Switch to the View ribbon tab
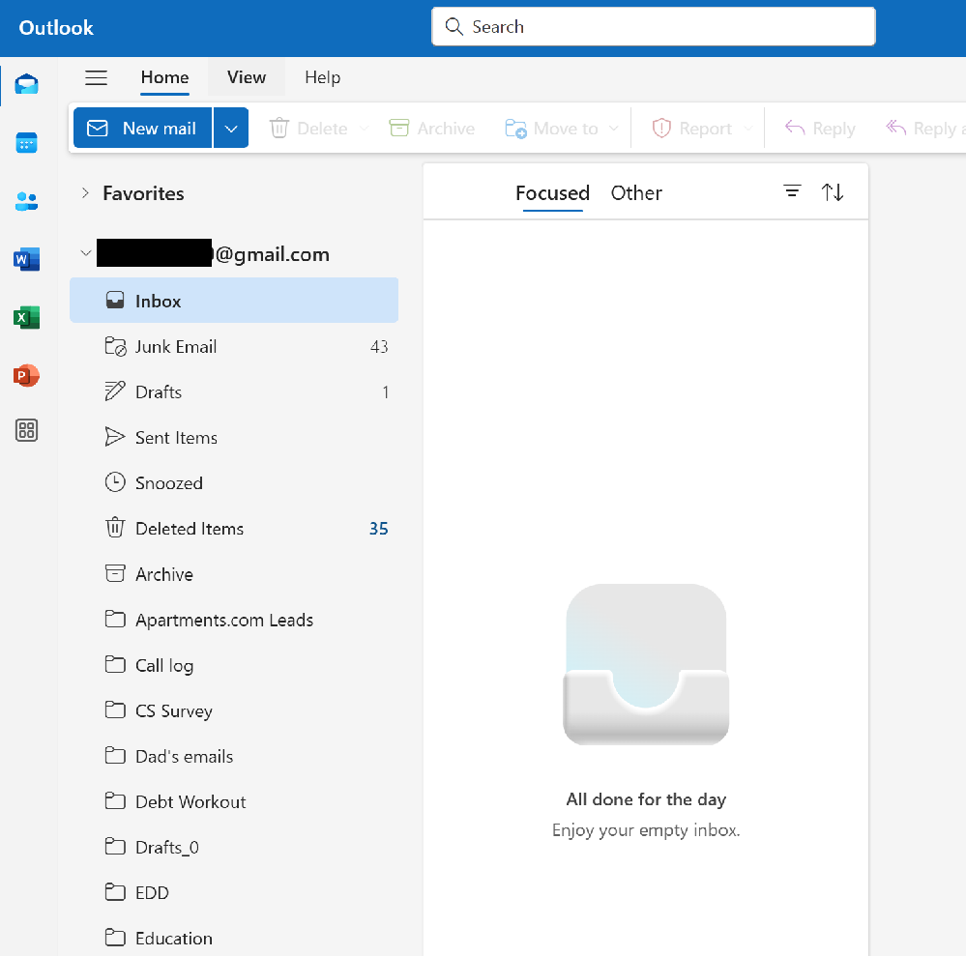The height and width of the screenshot is (956, 966). [x=247, y=77]
